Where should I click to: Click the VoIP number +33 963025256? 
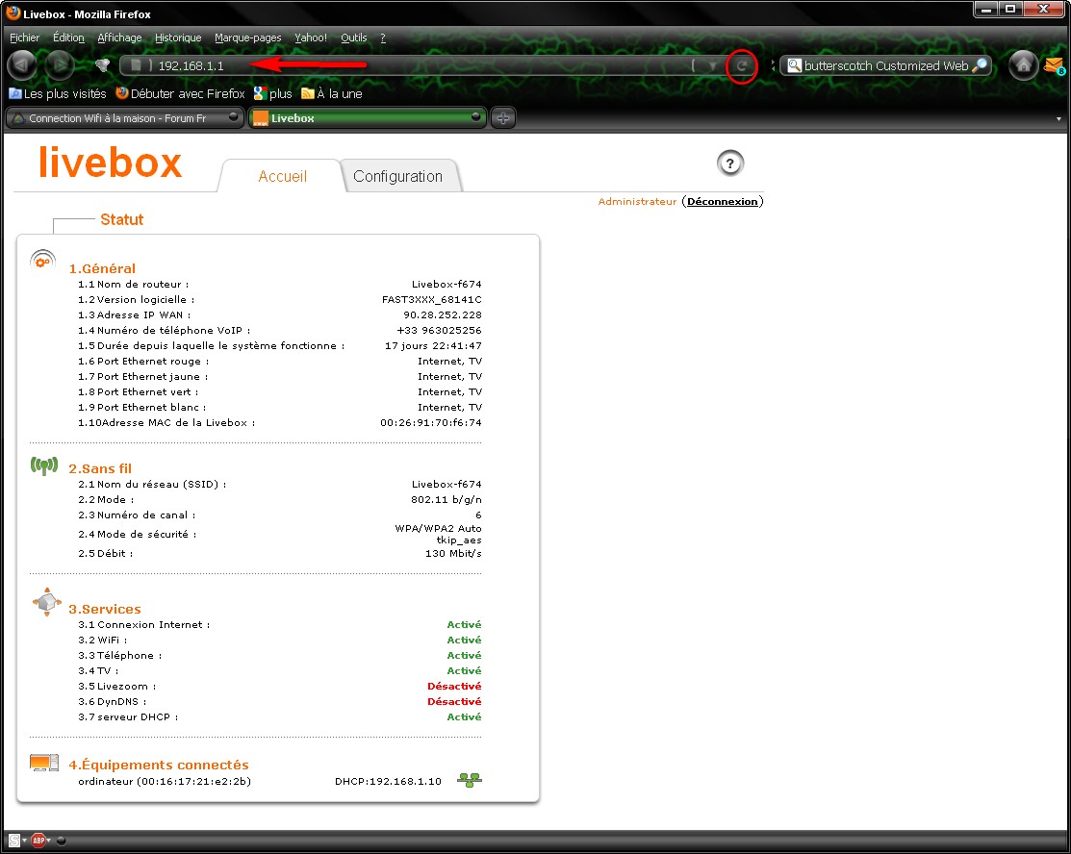439,331
